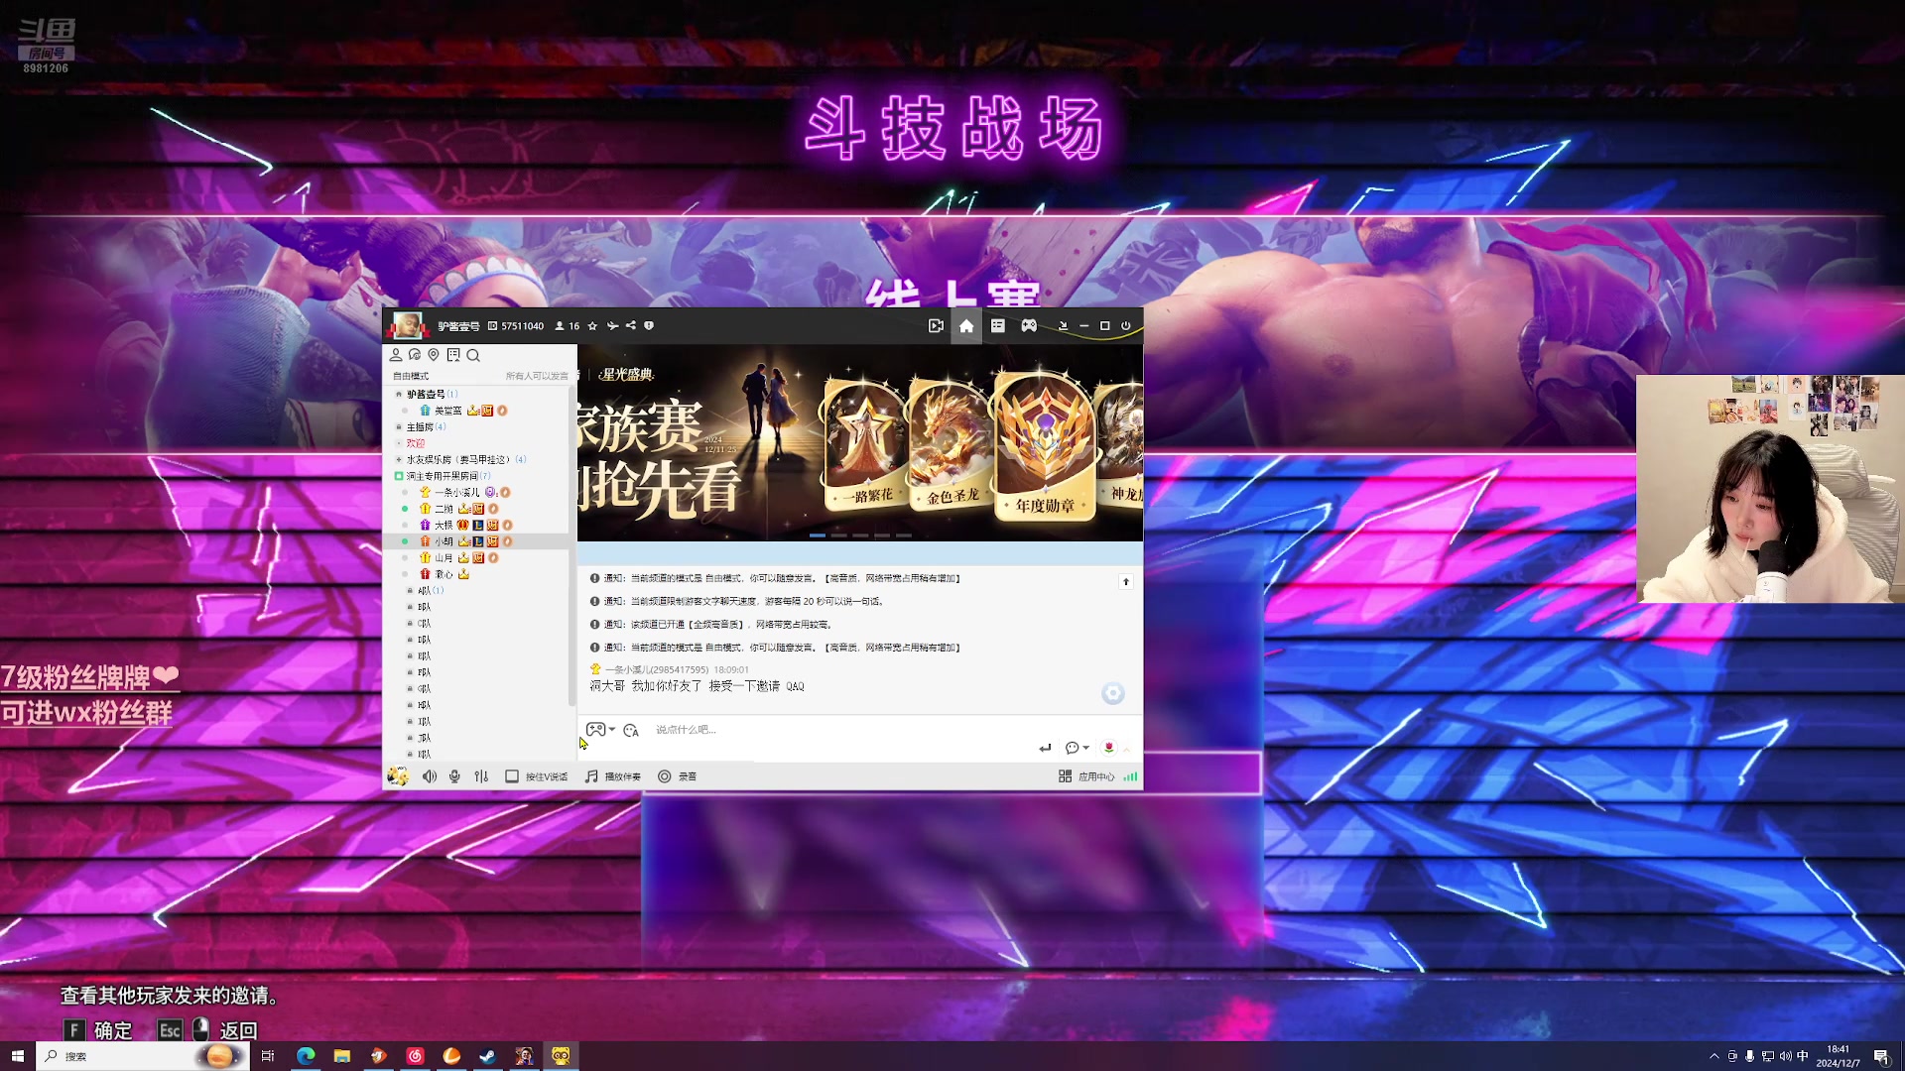This screenshot has height=1071, width=1905.
Task: Open the headset support icon above channel list
Action: tap(415, 355)
